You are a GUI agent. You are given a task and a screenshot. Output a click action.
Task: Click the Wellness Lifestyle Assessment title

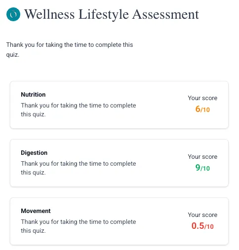(112, 14)
